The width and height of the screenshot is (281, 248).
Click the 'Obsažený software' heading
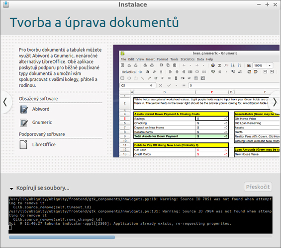point(38,99)
